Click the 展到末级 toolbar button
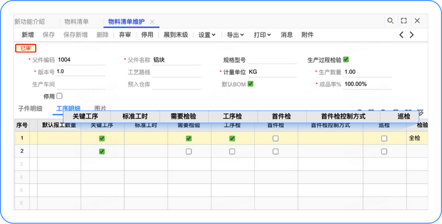Viewport: 442px width, 224px height. click(x=176, y=35)
